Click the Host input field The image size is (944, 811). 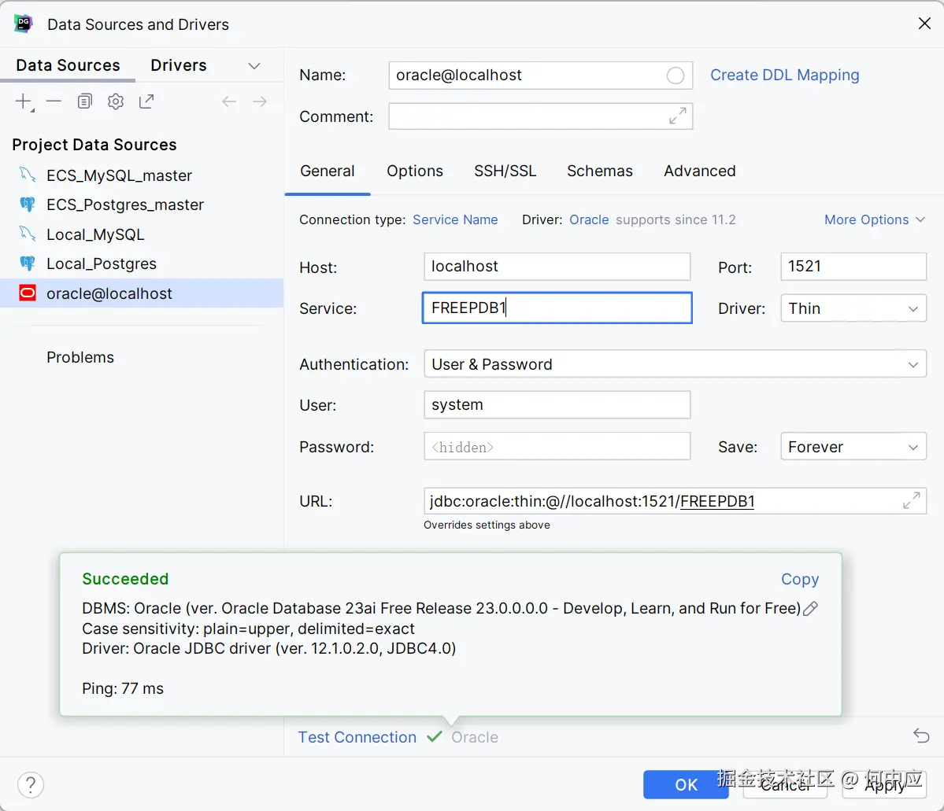pyautogui.click(x=557, y=267)
